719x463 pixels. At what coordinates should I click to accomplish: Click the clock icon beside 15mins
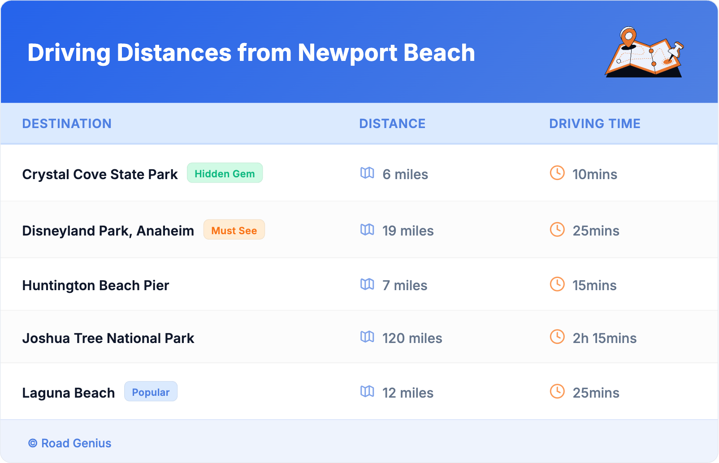[557, 284]
